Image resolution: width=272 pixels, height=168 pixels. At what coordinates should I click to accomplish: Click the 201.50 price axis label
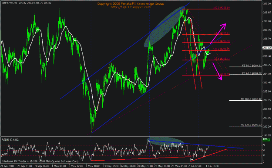point(267,109)
